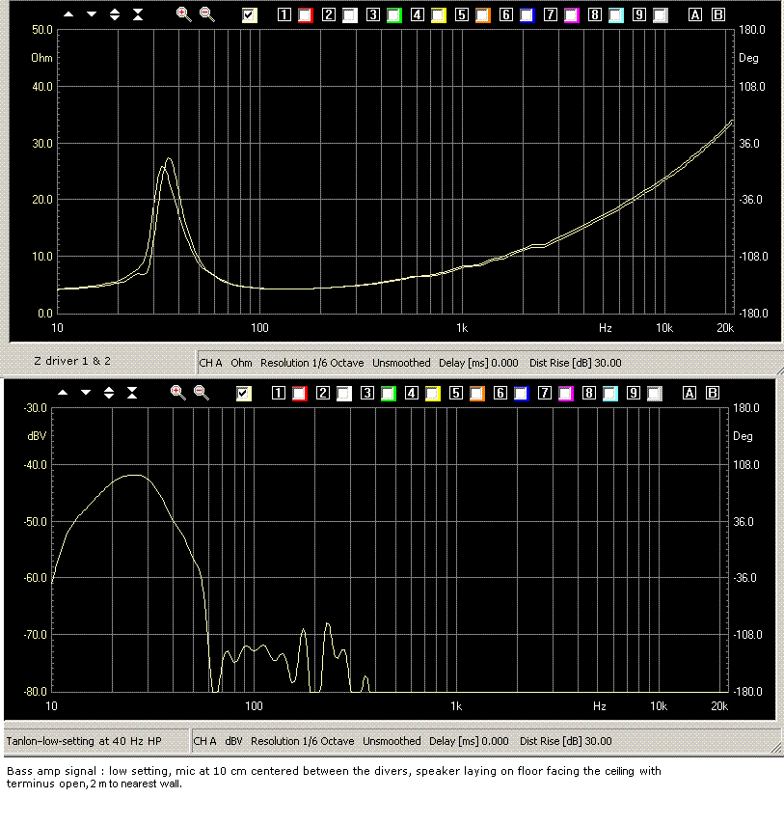Select overlay 7 button in bottom graph
784x825 pixels.
pos(544,393)
